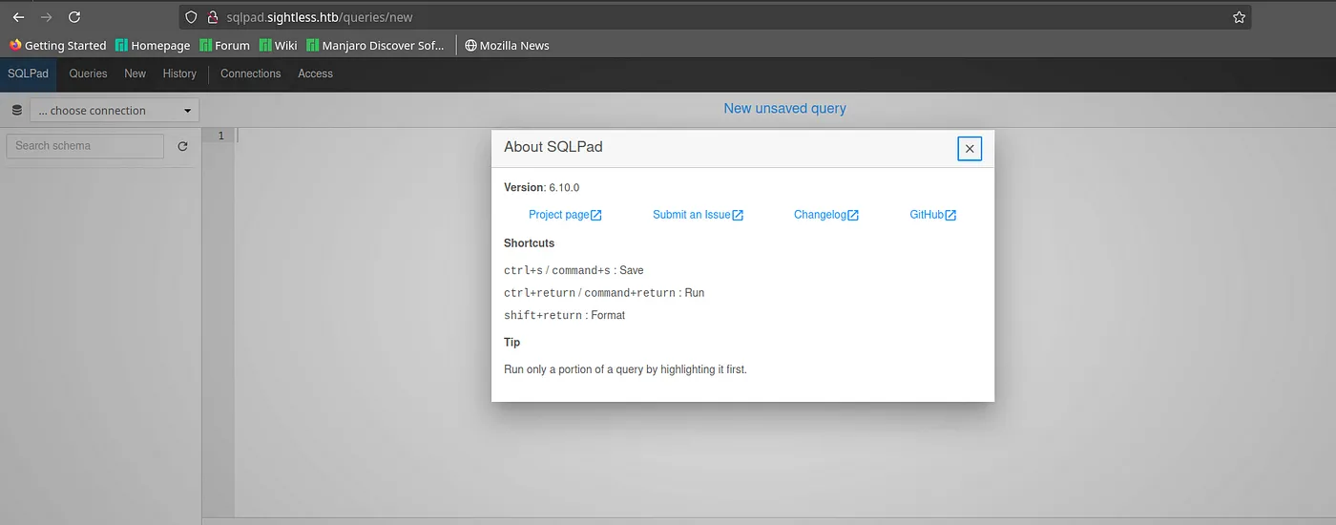The image size is (1336, 525).
Task: Click the Version: 6.10.0 text
Action: [541, 187]
